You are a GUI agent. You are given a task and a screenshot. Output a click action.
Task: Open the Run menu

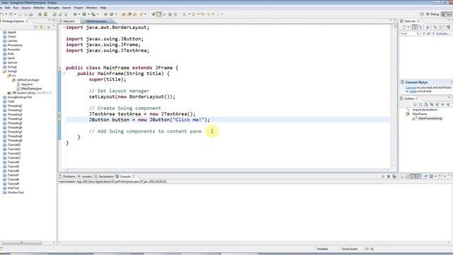[x=16, y=8]
